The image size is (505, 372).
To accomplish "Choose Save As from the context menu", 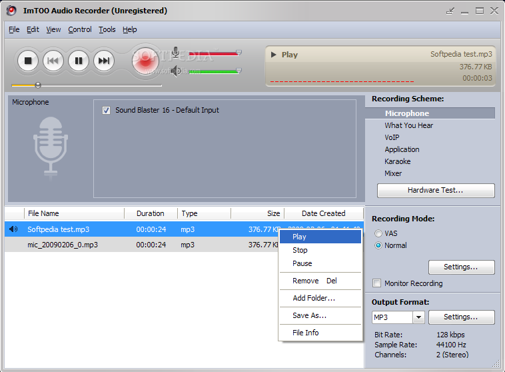I will (x=320, y=315).
